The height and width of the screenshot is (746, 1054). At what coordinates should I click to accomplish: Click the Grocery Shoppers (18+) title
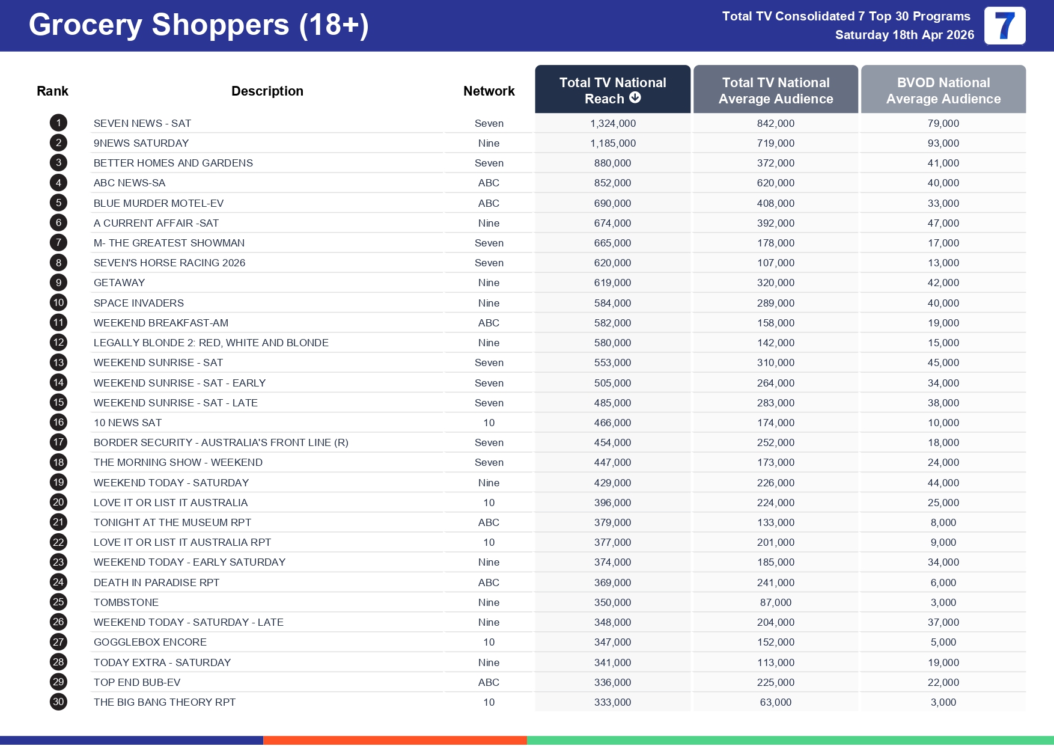(x=198, y=25)
